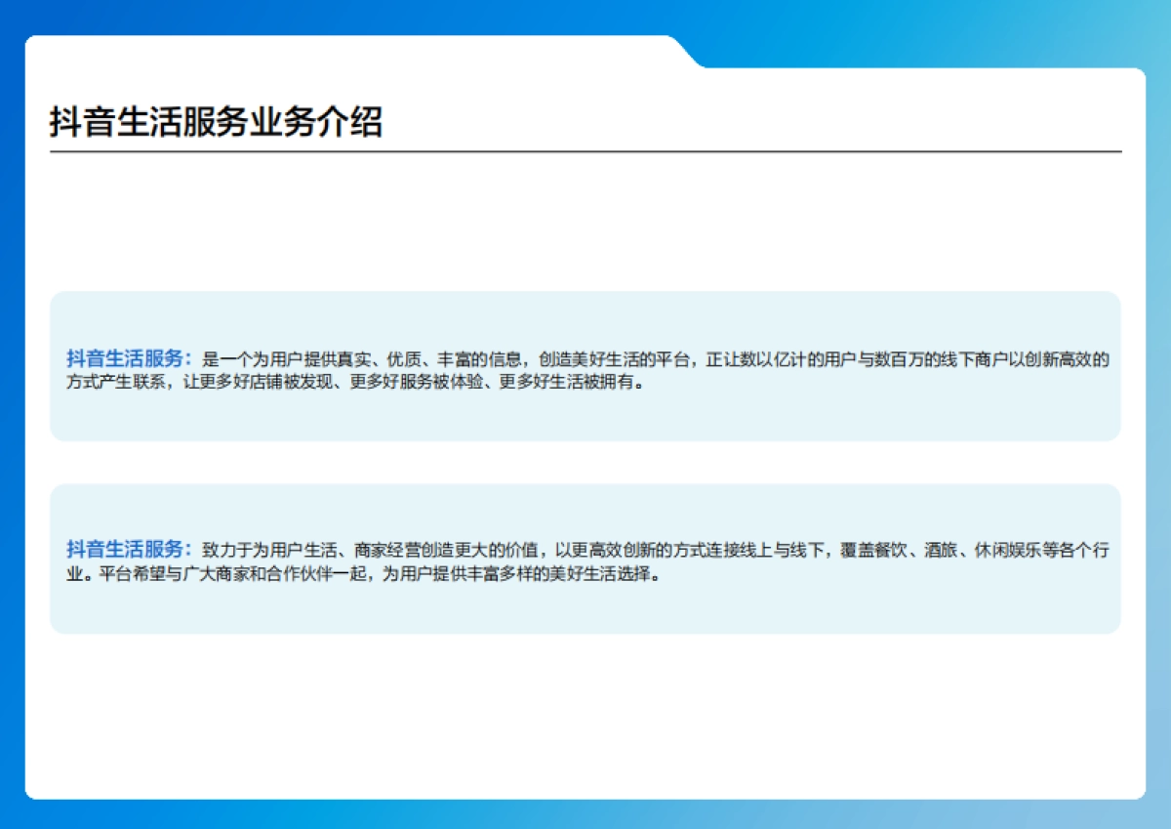Click the white gap between the two cards
This screenshot has height=829, width=1171.
(585, 463)
